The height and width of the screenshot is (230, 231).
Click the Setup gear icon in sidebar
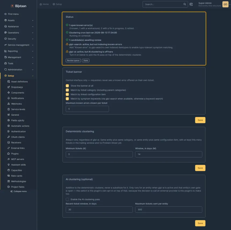click(x=5, y=76)
